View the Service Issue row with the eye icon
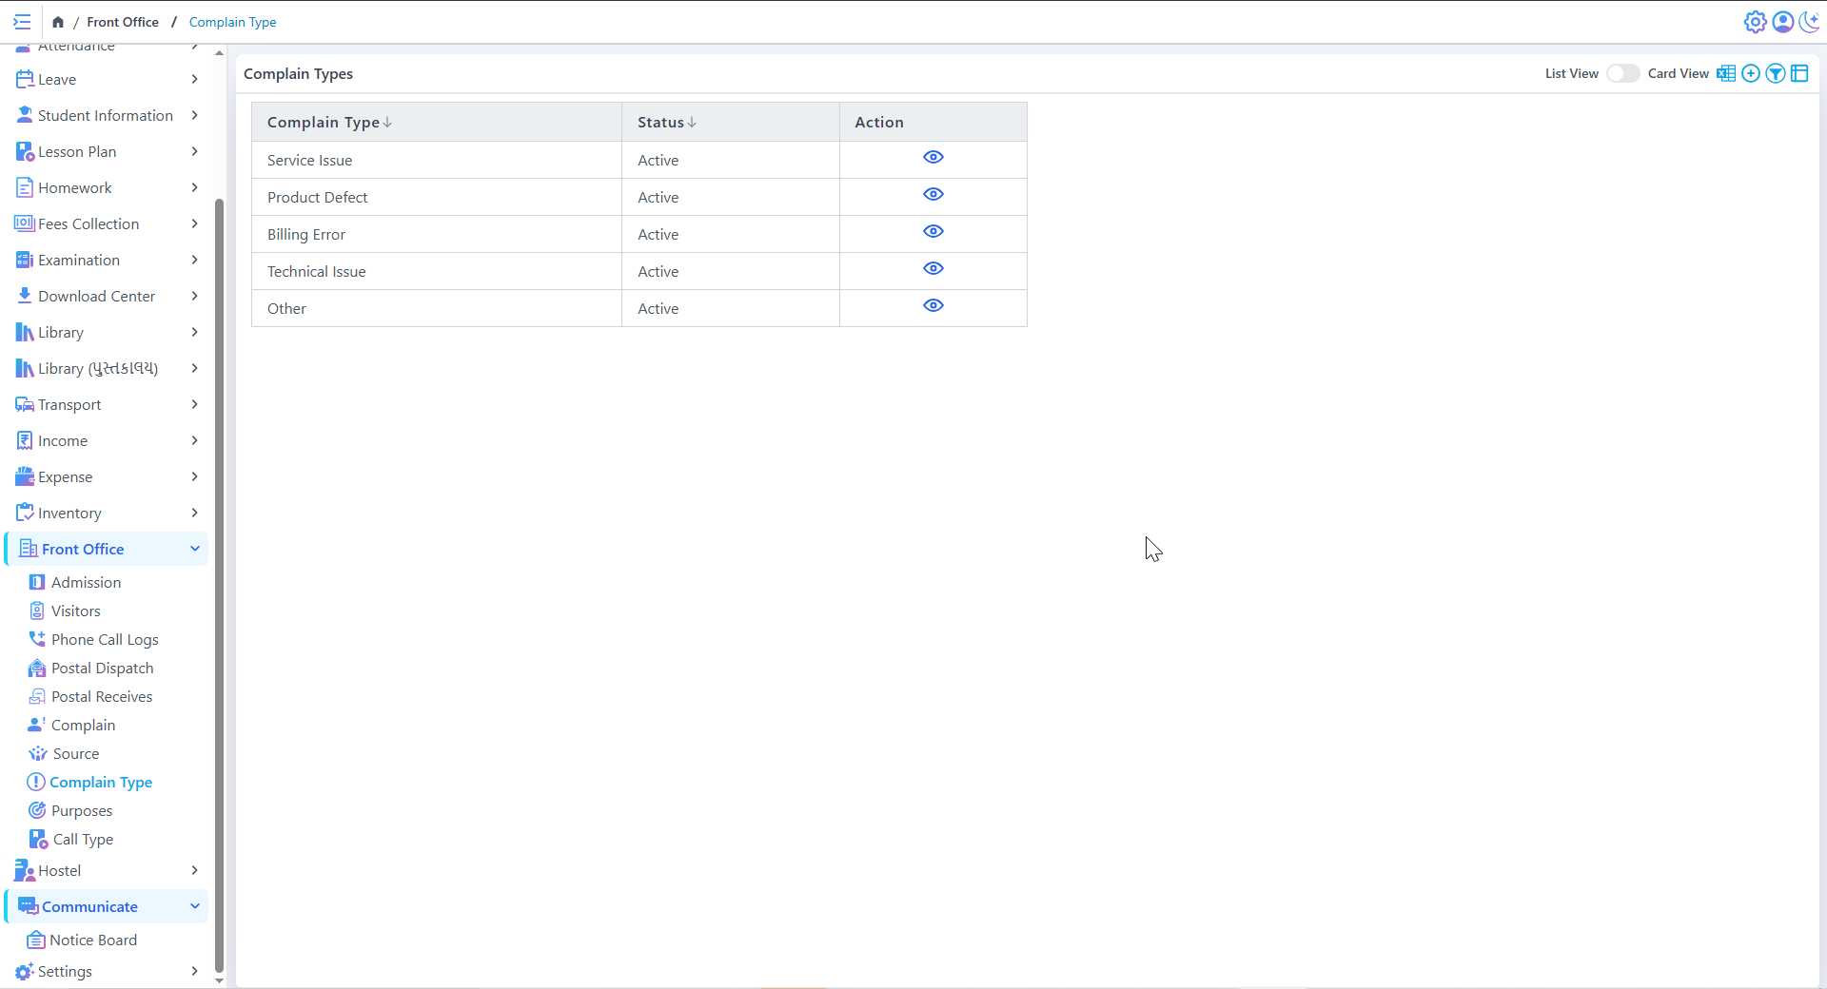 coord(933,157)
